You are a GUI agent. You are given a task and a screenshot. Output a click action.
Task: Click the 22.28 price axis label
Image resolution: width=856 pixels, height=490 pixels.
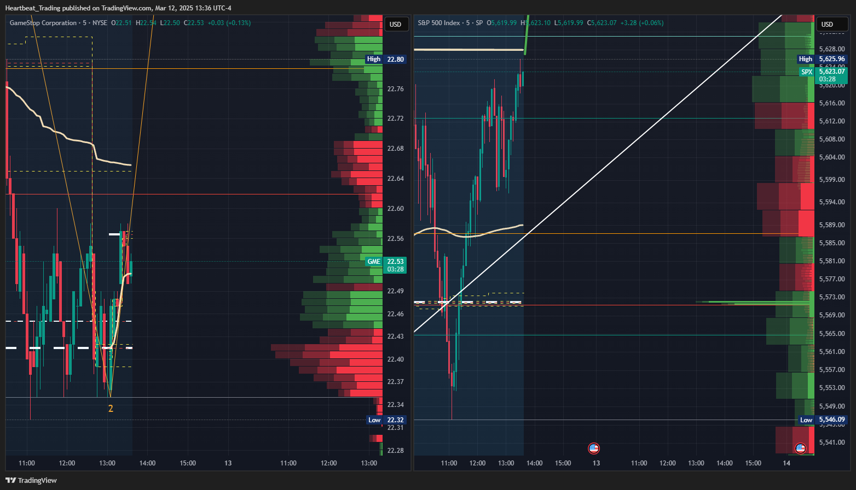(395, 451)
